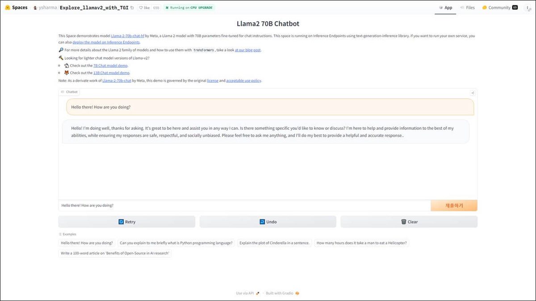Open the acceptable use policy link
The image size is (536, 301).
pos(243,81)
